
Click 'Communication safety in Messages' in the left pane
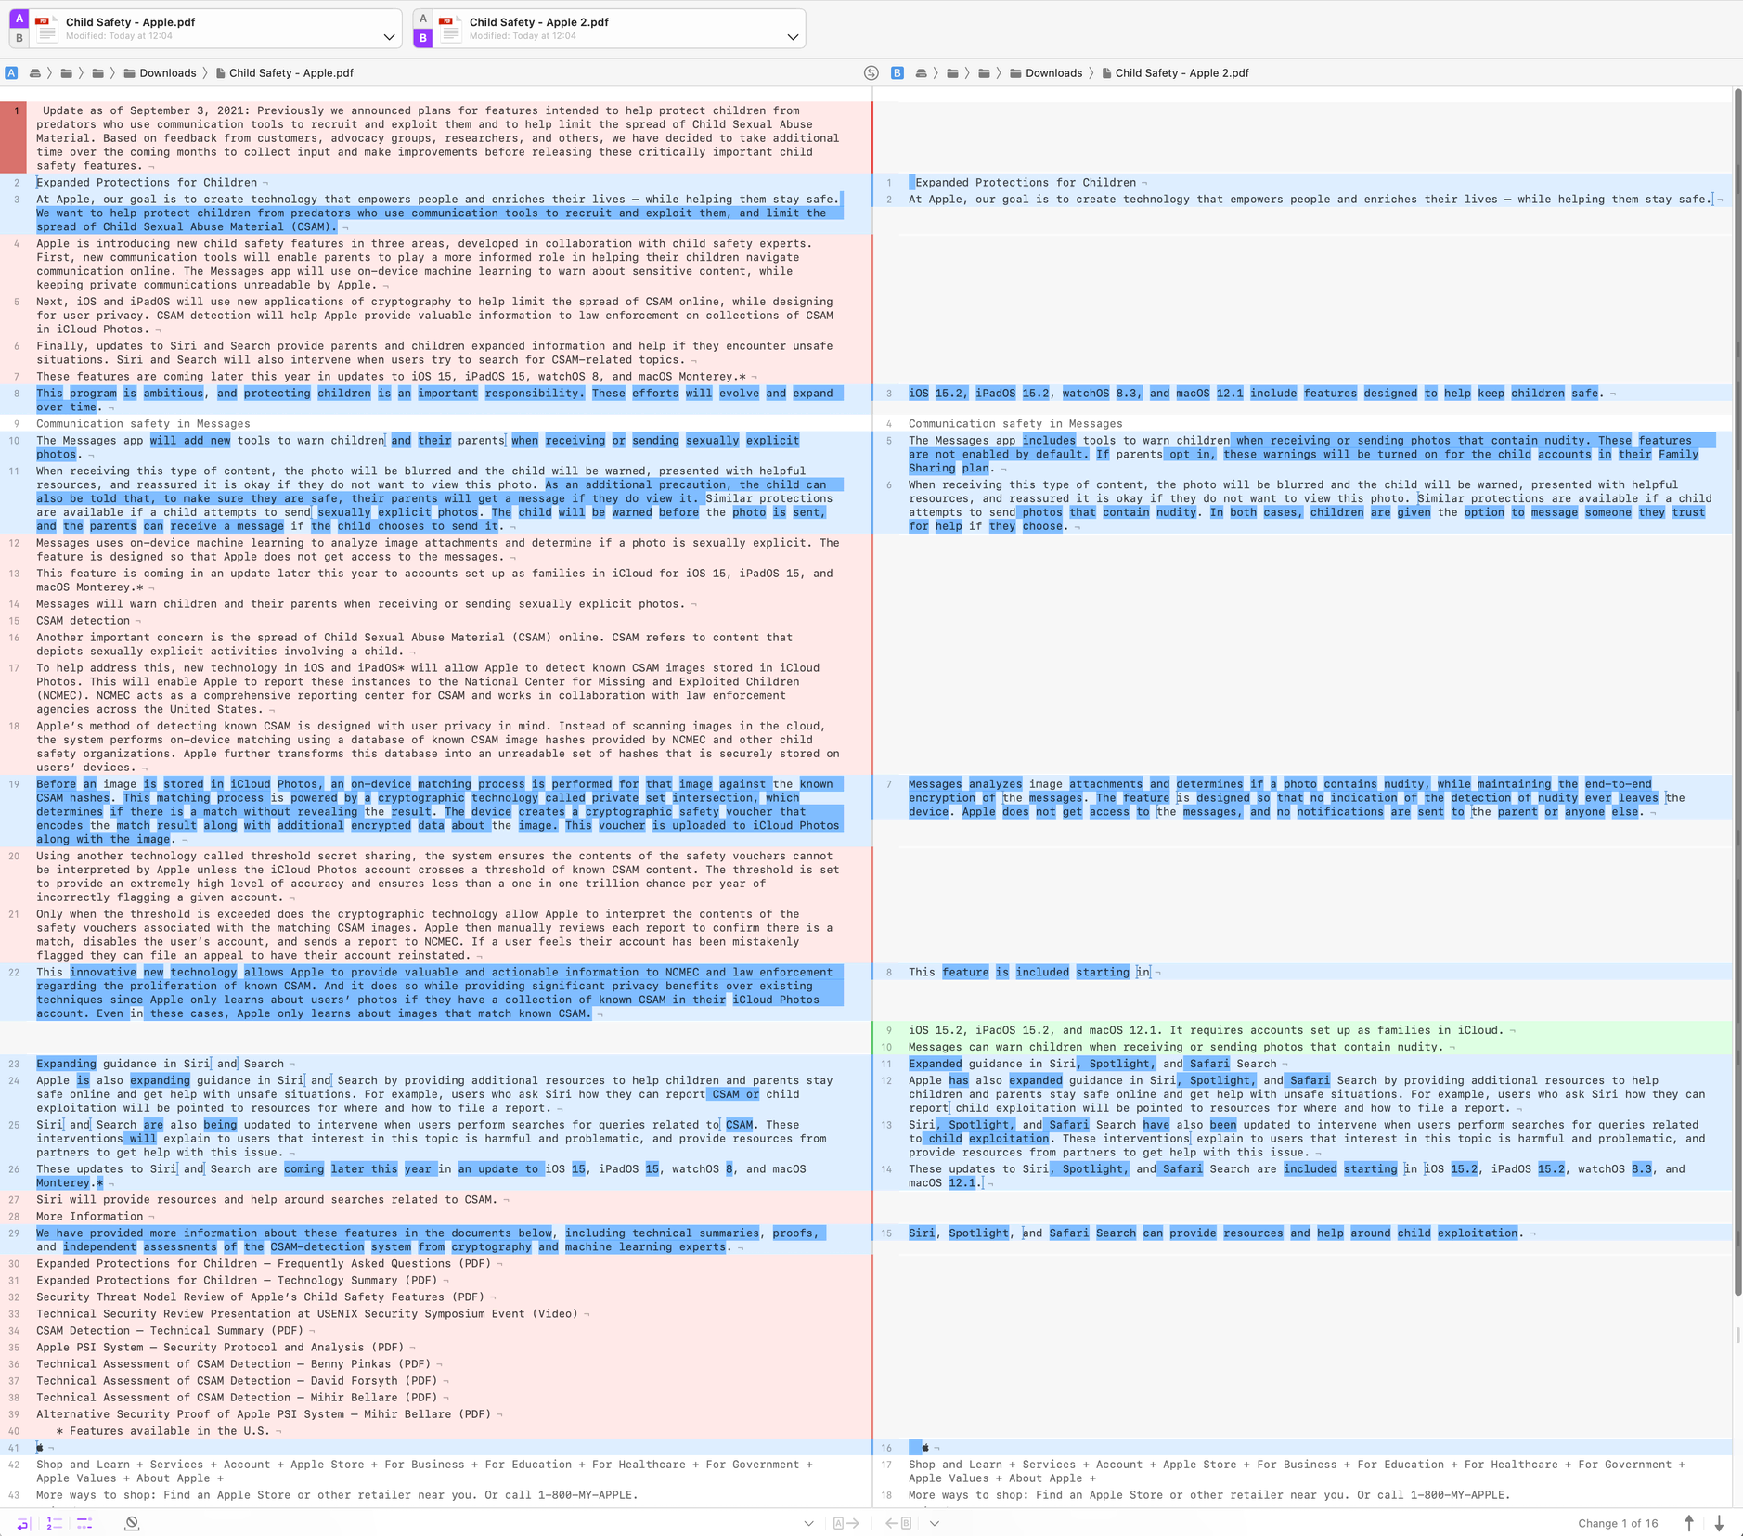(x=143, y=423)
